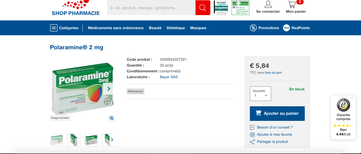Click the Promotions percent icon
Image resolution: width=361 pixels, height=154 pixels.
click(253, 28)
